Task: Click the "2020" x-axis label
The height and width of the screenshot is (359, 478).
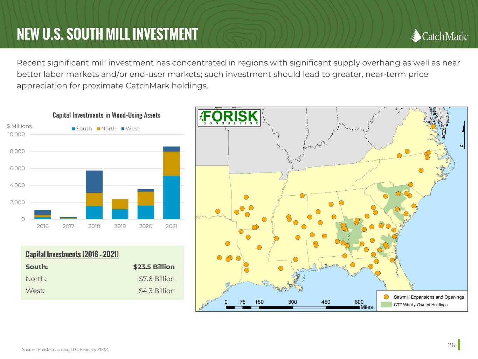Action: coord(146,226)
